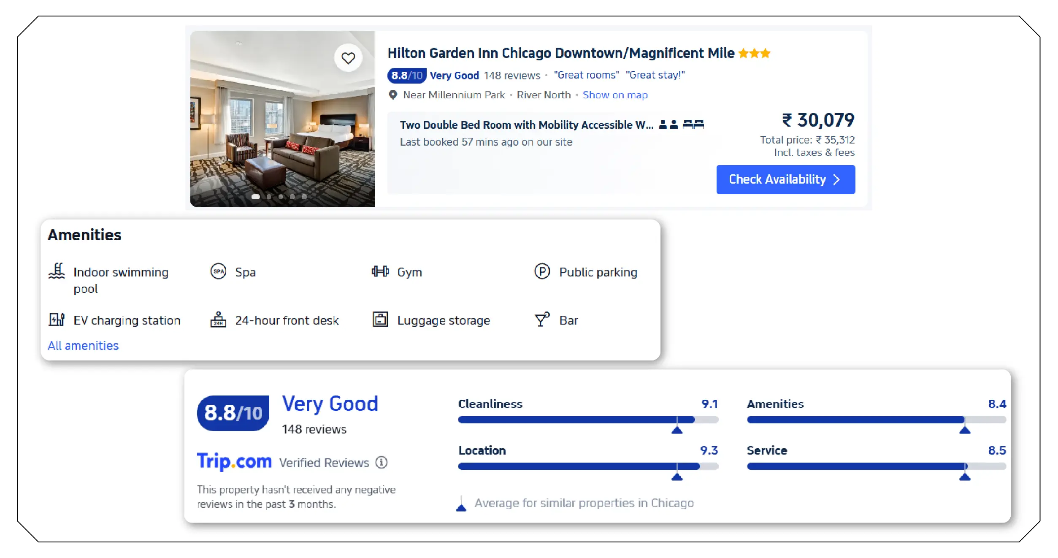
Task: Click the Indoor swimming pool icon
Action: click(x=57, y=271)
